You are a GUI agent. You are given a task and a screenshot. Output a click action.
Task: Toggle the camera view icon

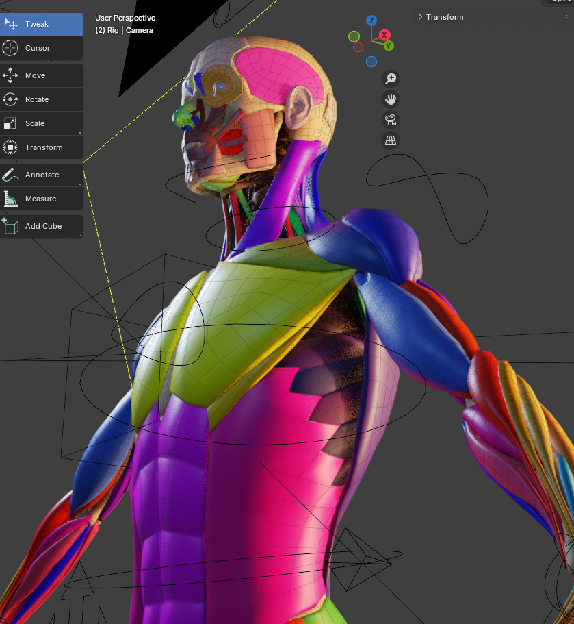pos(391,120)
